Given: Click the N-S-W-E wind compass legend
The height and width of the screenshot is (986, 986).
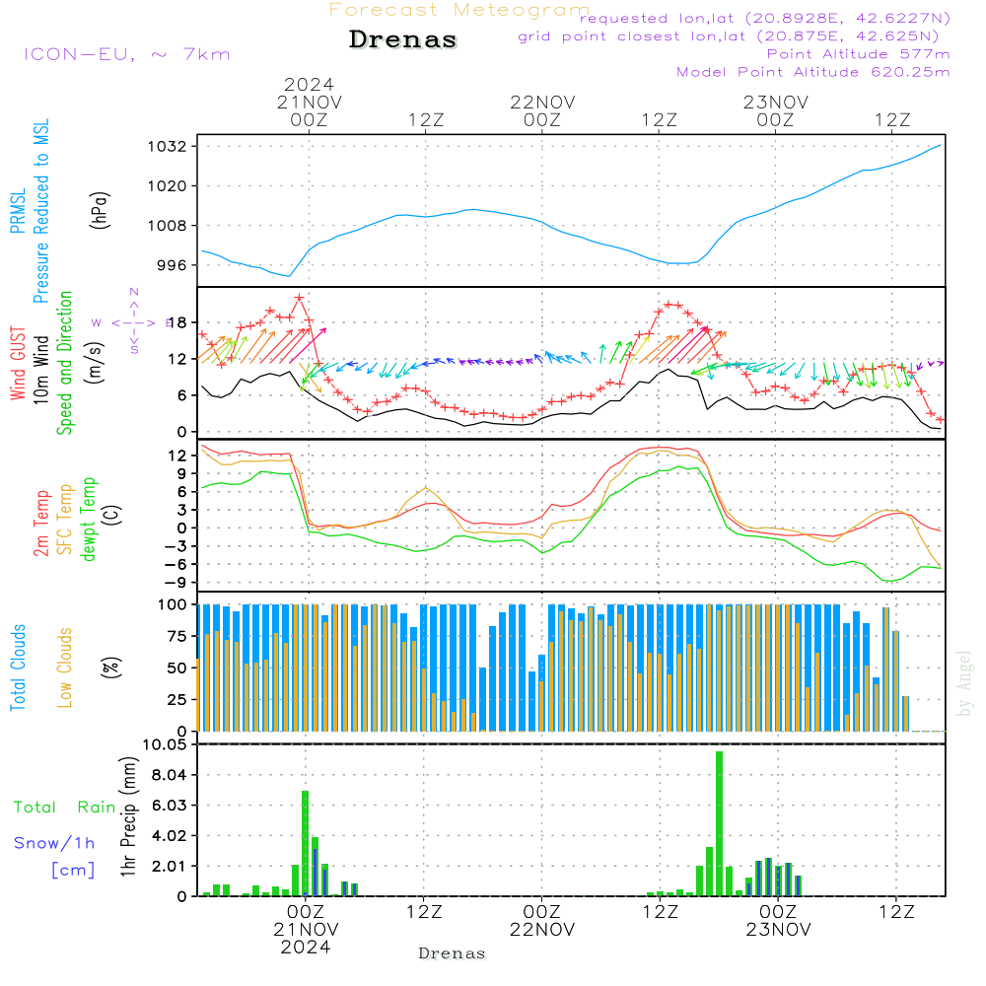Looking at the screenshot, I should point(134,322).
